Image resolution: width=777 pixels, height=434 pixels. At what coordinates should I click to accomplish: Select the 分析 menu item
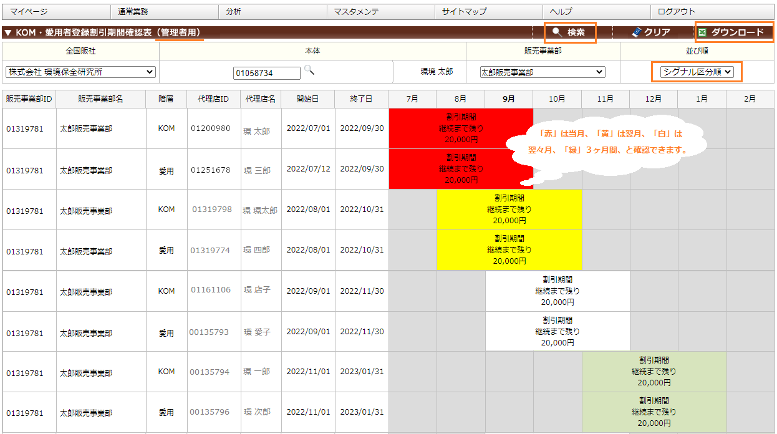point(233,11)
